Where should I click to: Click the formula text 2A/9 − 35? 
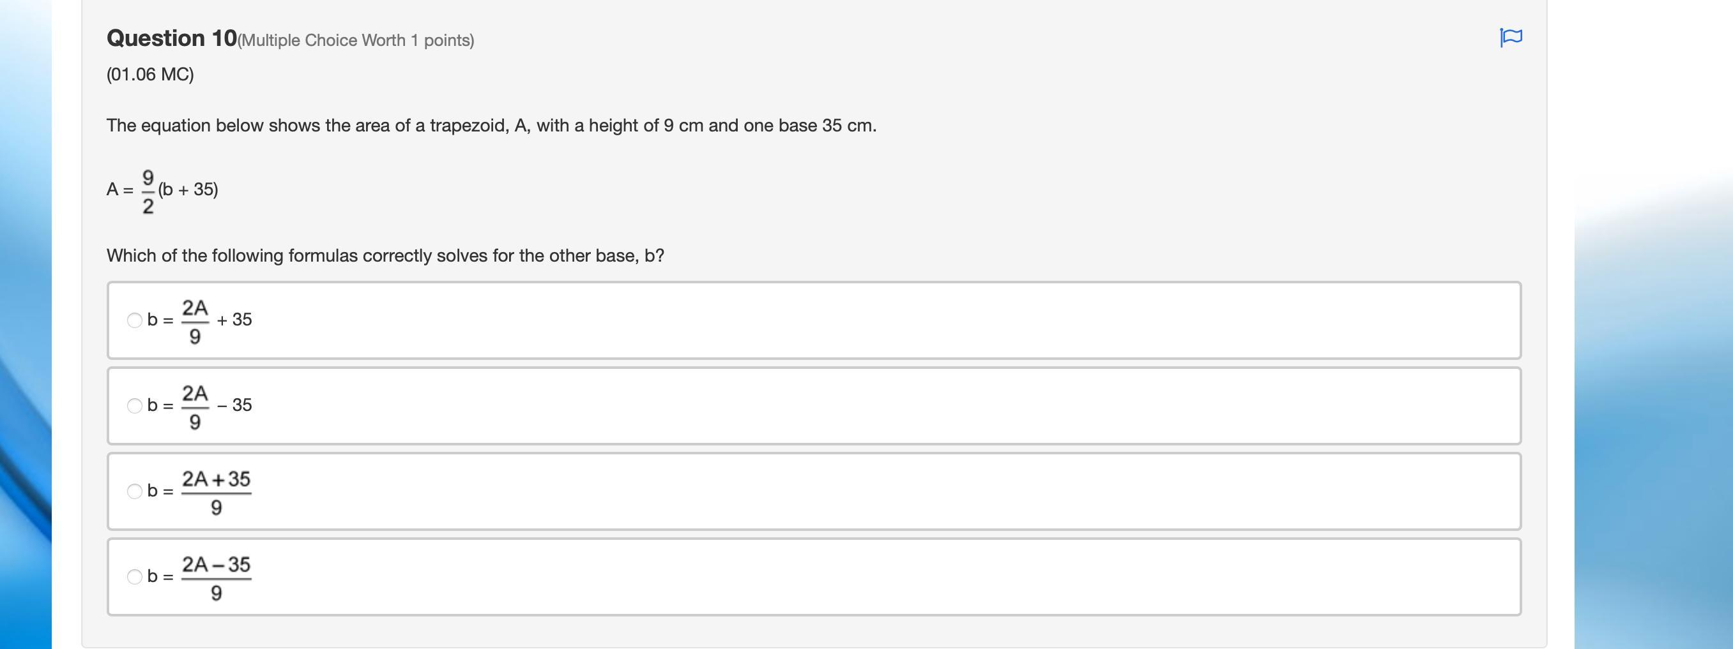[x=217, y=405]
